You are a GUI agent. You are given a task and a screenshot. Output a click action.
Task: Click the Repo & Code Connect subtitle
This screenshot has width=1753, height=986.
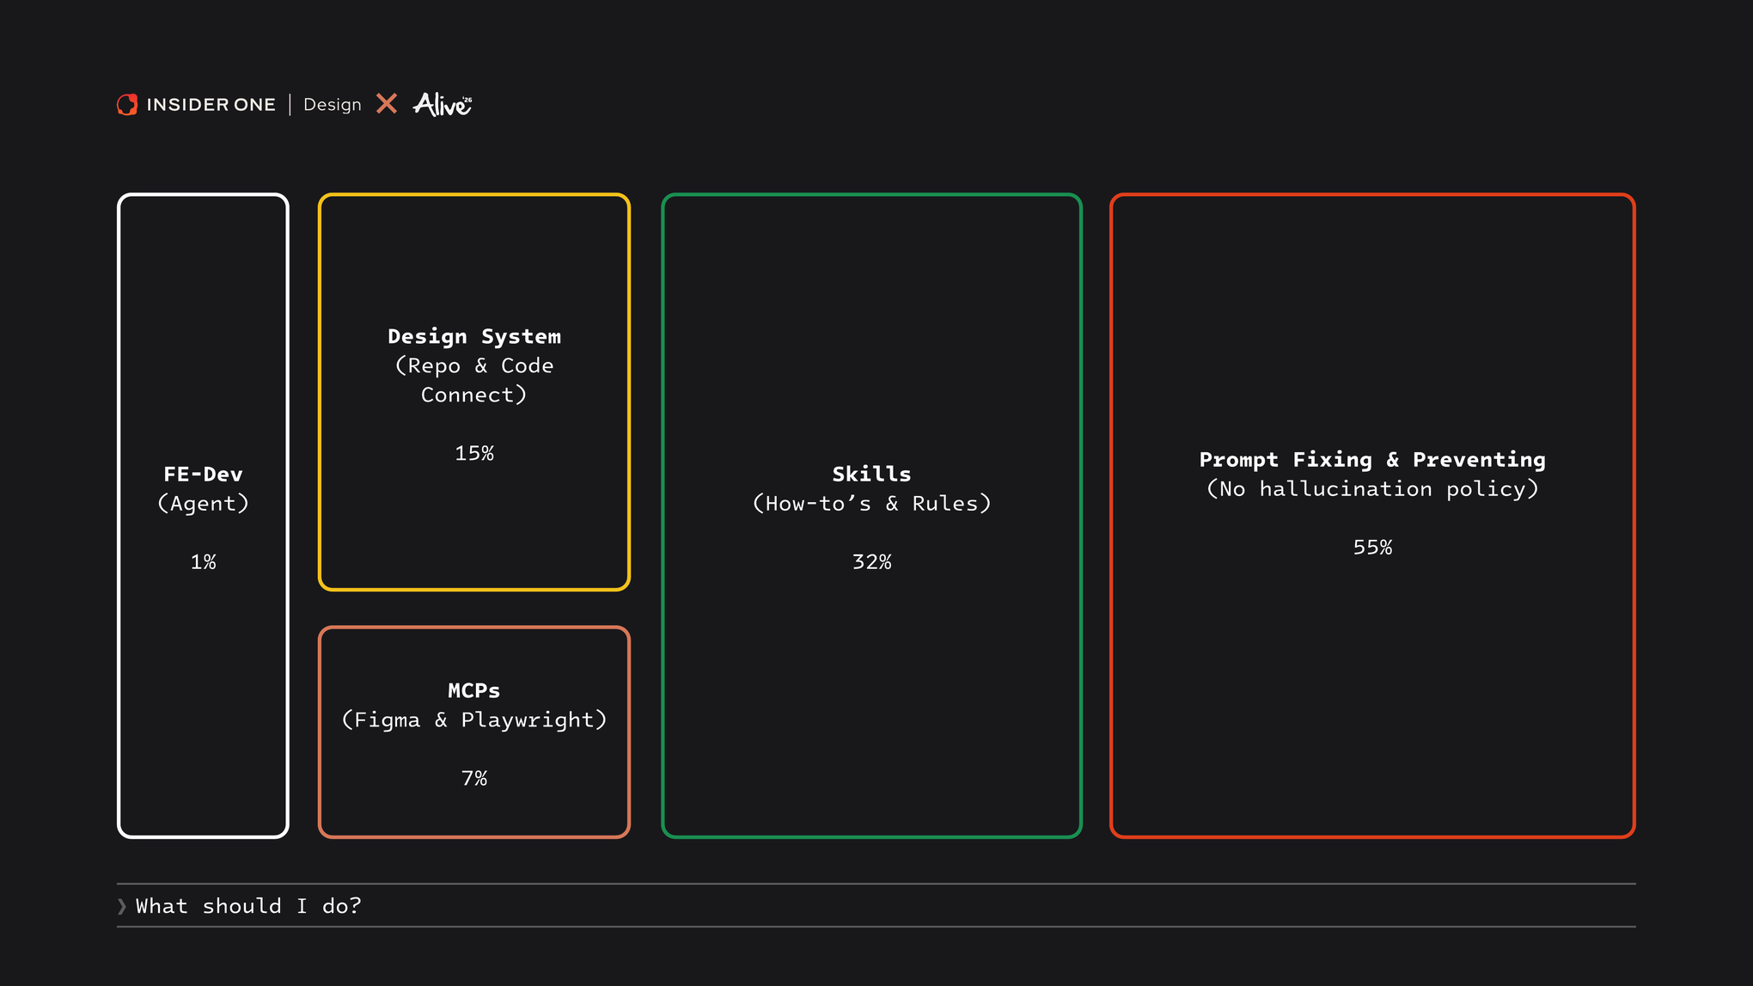[474, 380]
